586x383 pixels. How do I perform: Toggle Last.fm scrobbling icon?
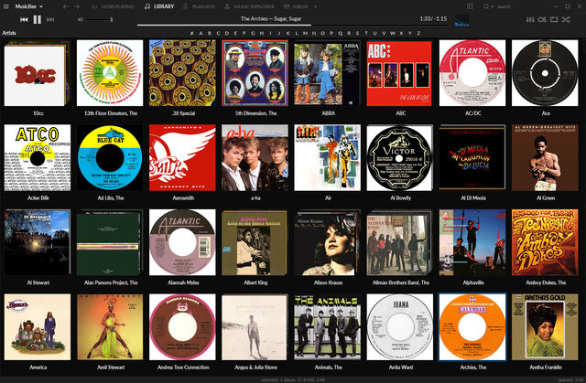pos(542,19)
